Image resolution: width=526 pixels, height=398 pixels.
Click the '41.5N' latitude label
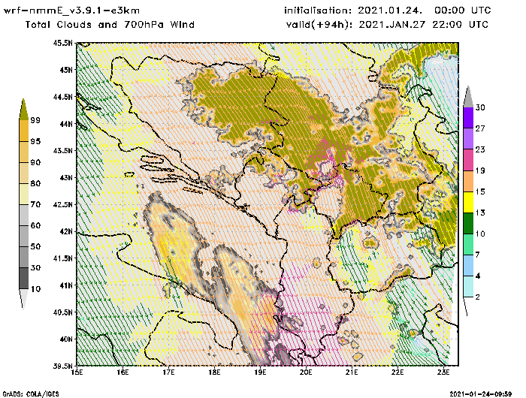[62, 258]
